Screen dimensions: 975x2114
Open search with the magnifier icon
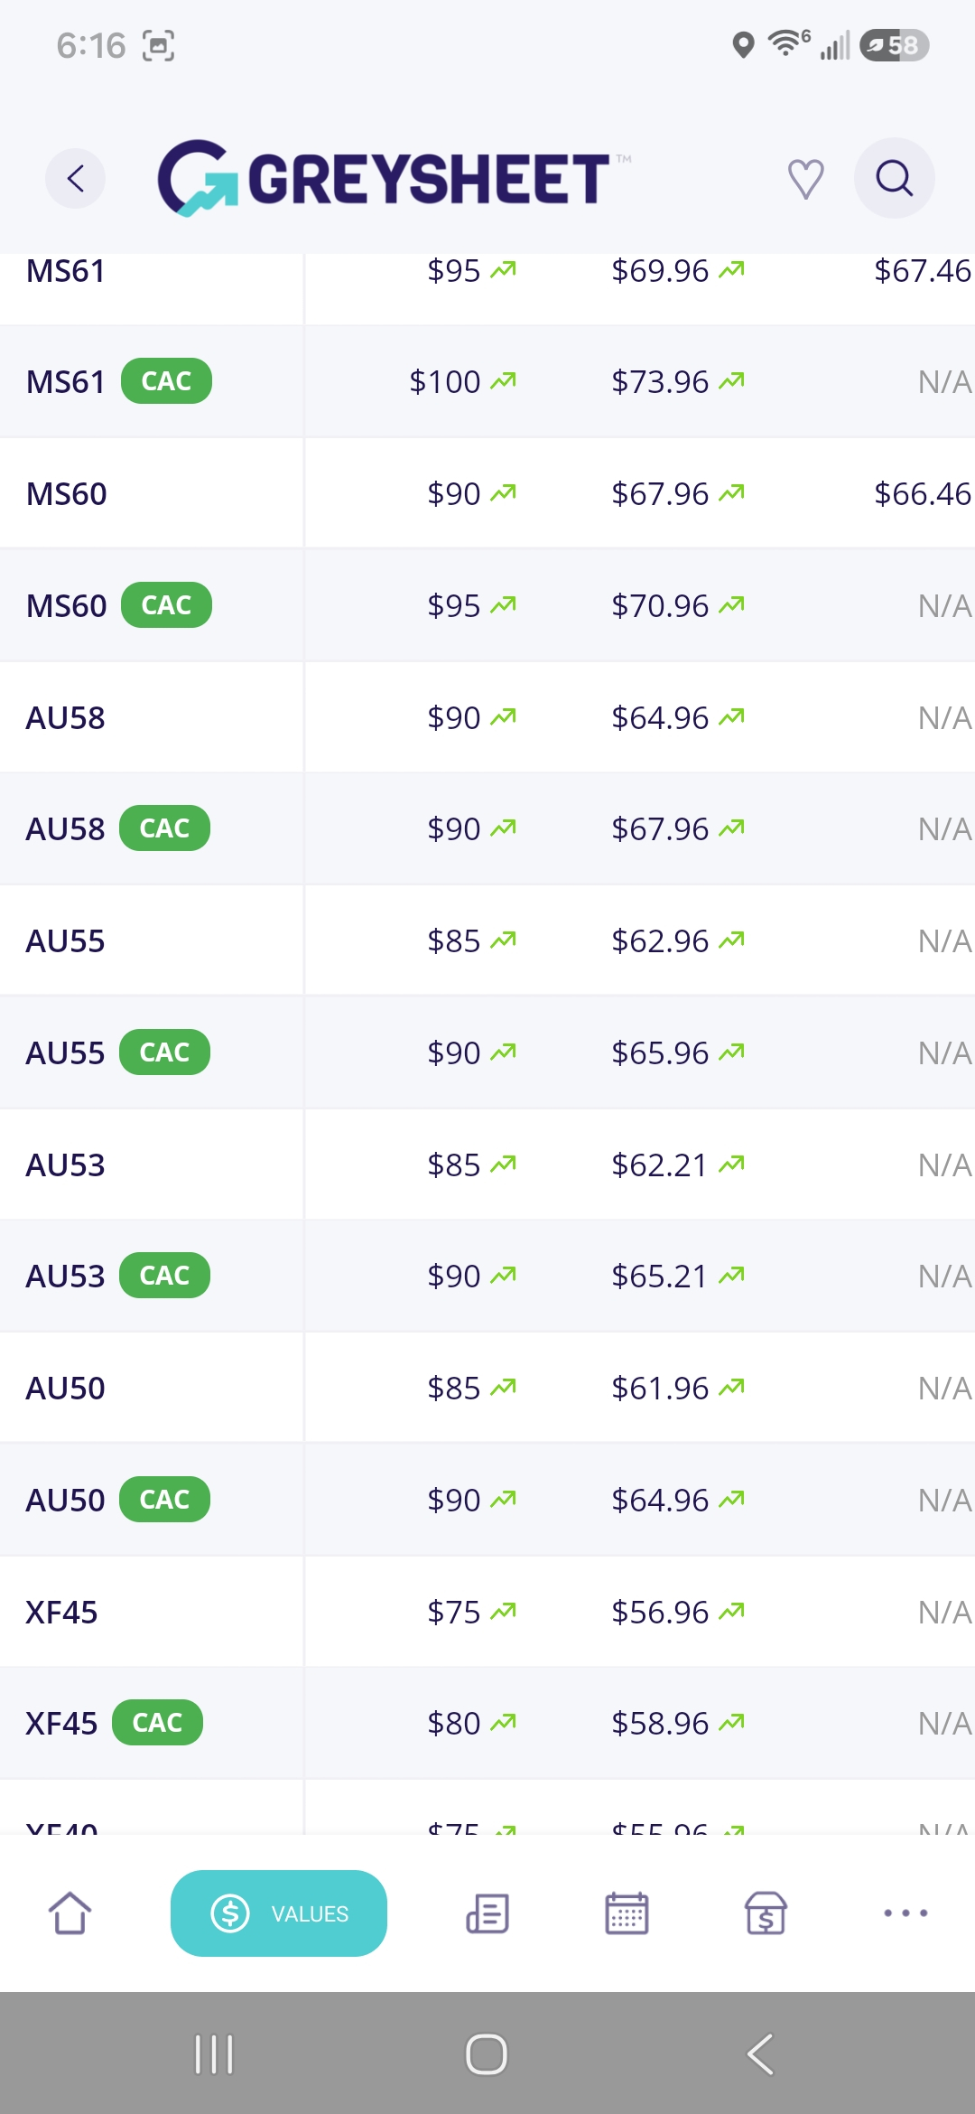coord(894,178)
